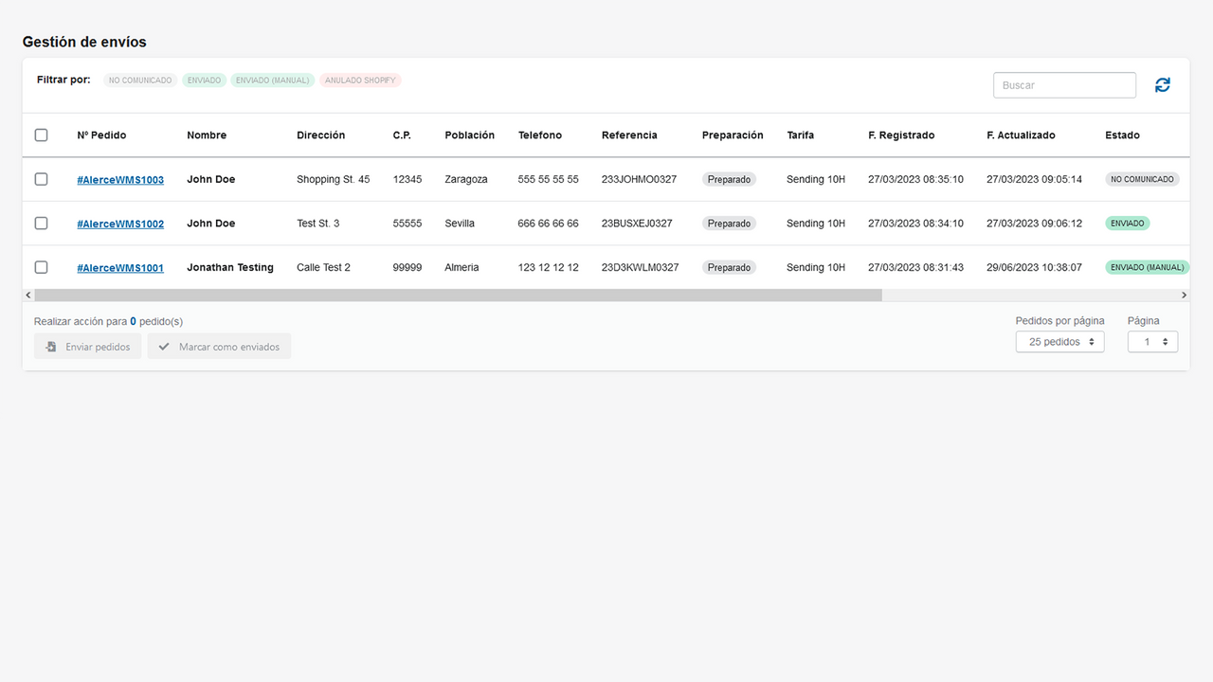Click the C.P. column header
The height and width of the screenshot is (682, 1213).
tap(402, 135)
